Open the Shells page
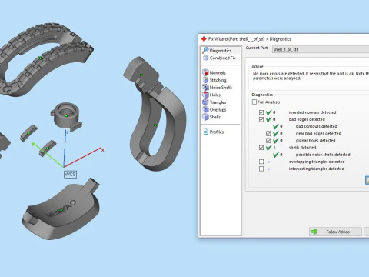The width and height of the screenshot is (369, 277). [x=215, y=117]
